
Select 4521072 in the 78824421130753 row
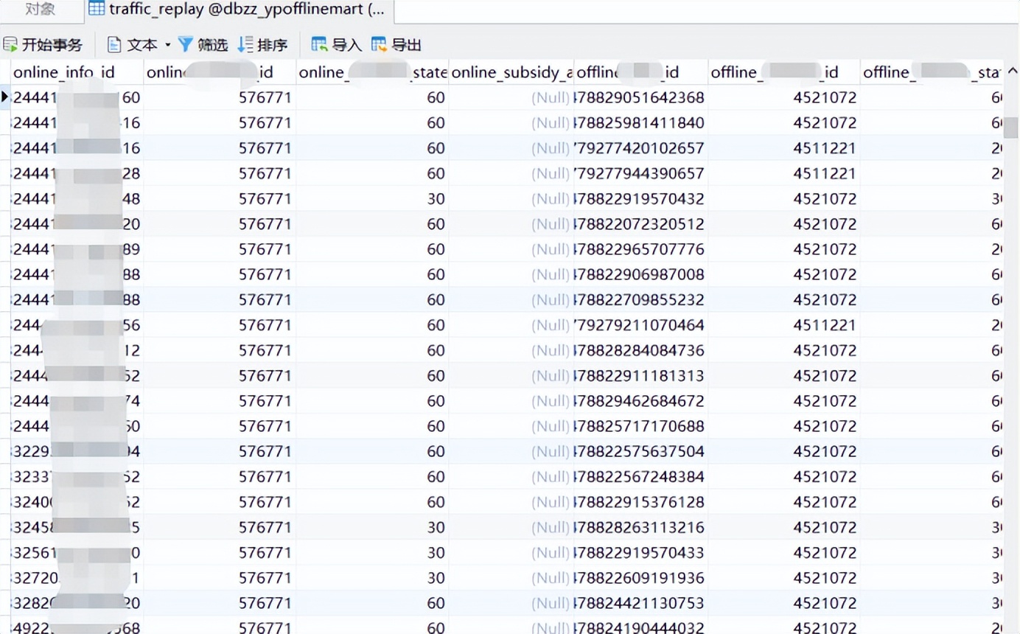[x=784, y=603]
